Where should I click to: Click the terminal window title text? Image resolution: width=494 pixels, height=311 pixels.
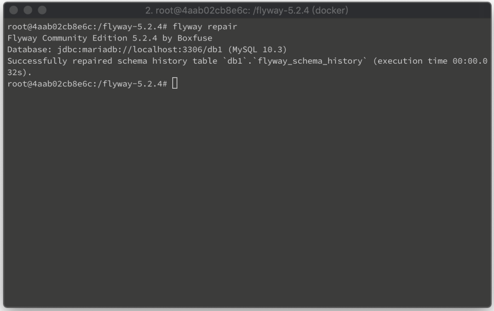247,11
